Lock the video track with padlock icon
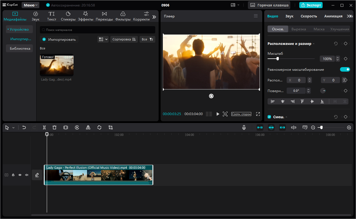356x219 pixels. pos(13,175)
